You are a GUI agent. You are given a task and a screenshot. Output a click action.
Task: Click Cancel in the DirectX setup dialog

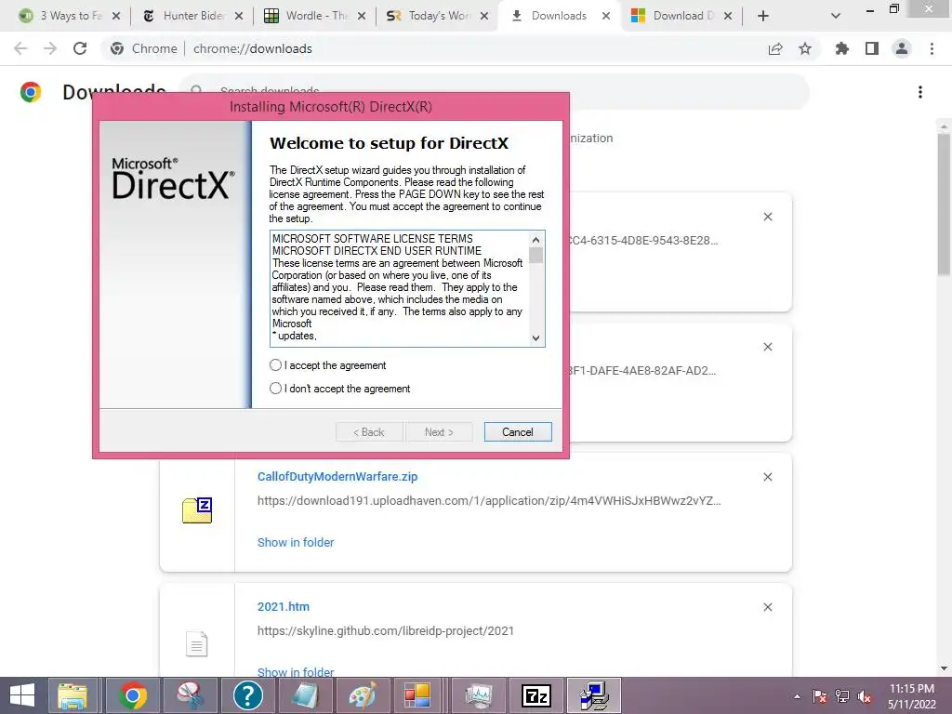point(517,431)
